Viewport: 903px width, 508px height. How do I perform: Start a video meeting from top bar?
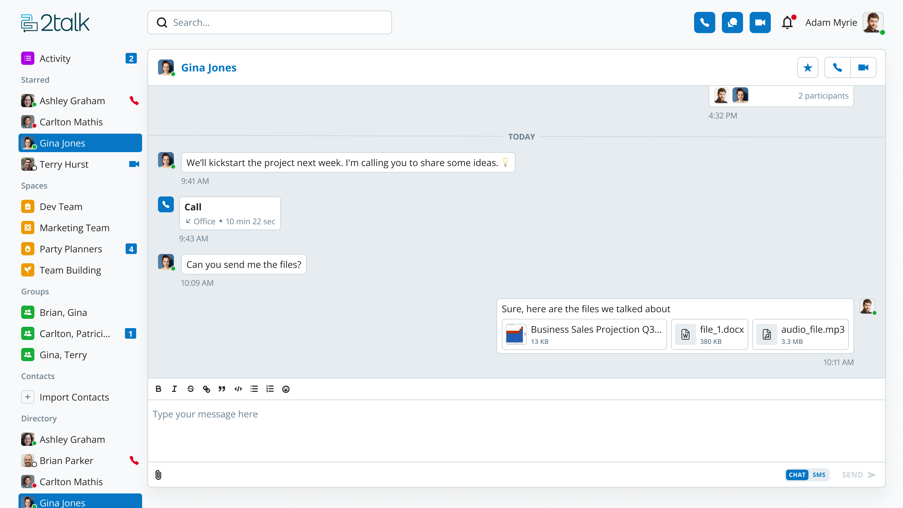click(760, 22)
